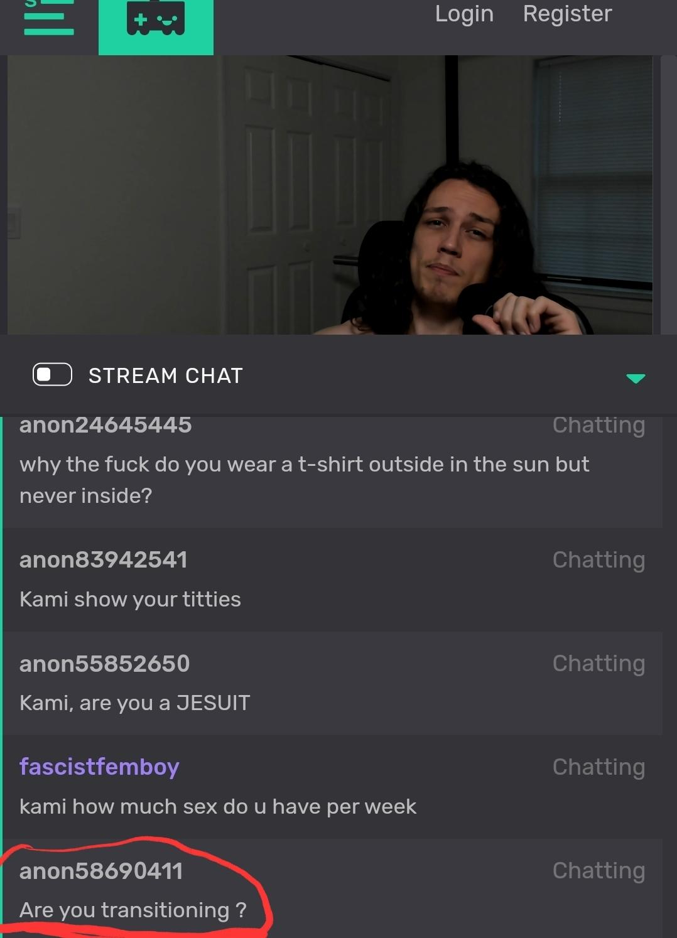The width and height of the screenshot is (677, 938).
Task: Click Chatting label beside anon83942541
Action: tap(598, 560)
